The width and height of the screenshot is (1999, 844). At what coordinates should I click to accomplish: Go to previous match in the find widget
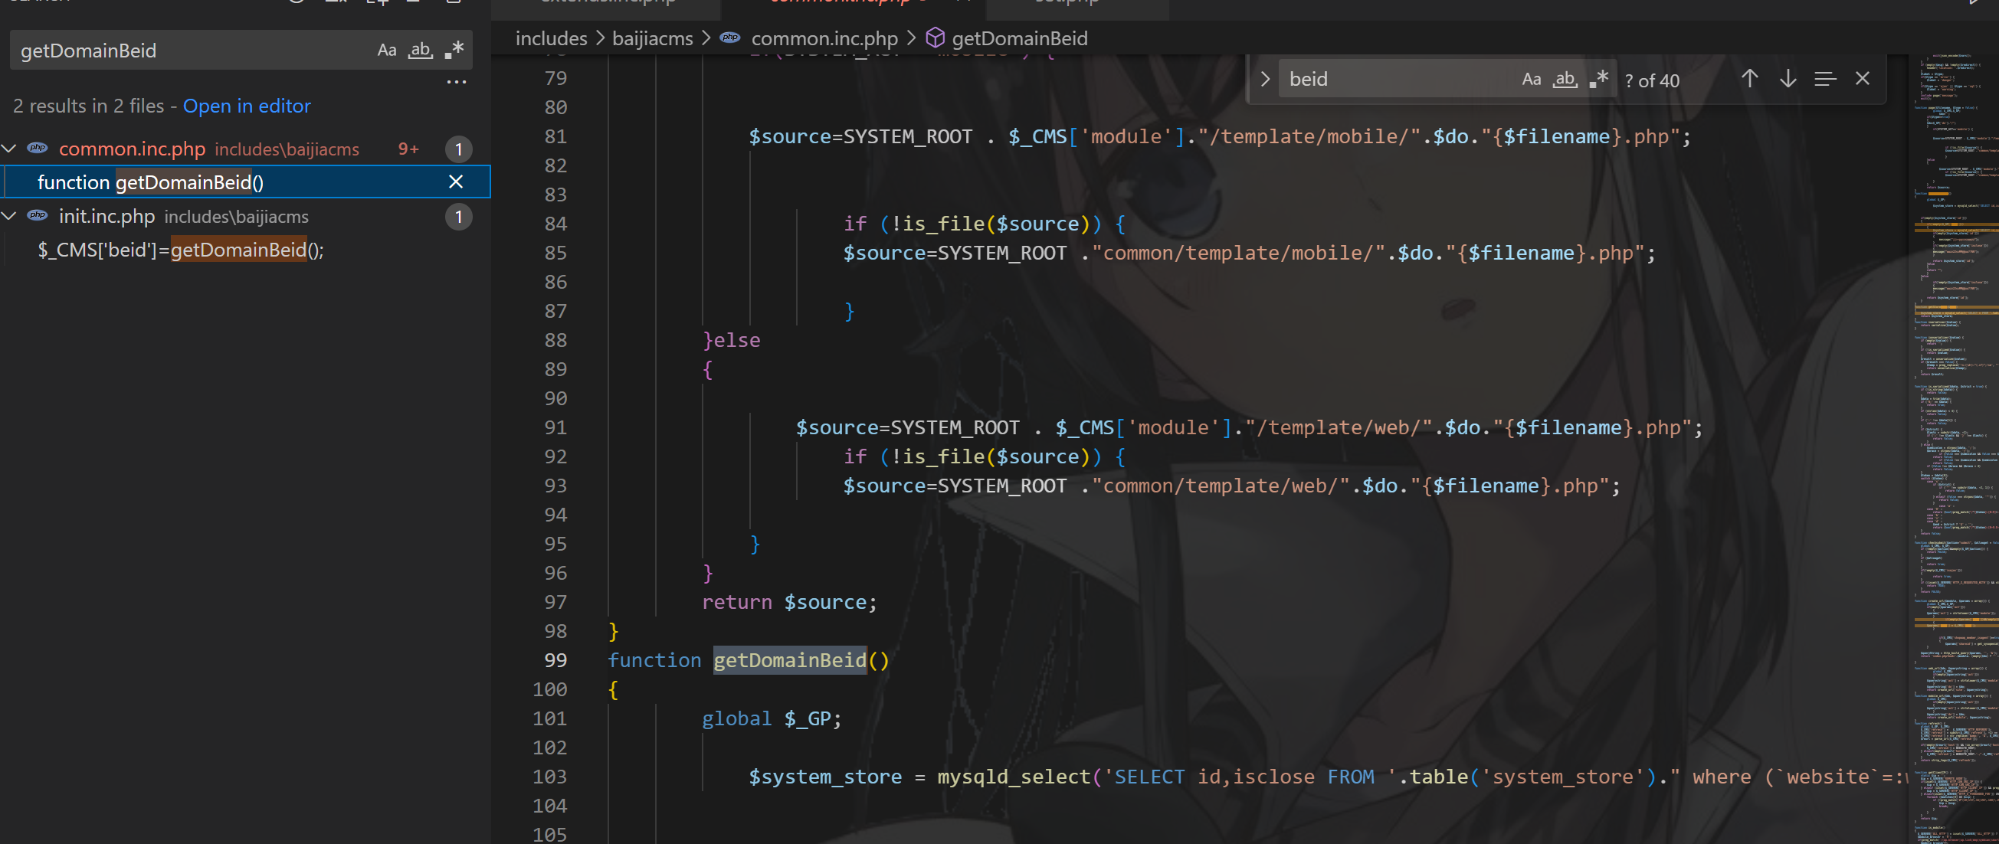click(1749, 79)
